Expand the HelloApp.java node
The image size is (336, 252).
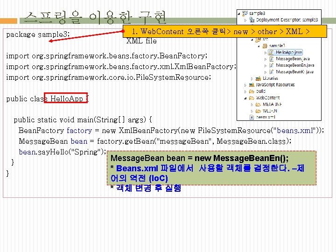(x=266, y=53)
